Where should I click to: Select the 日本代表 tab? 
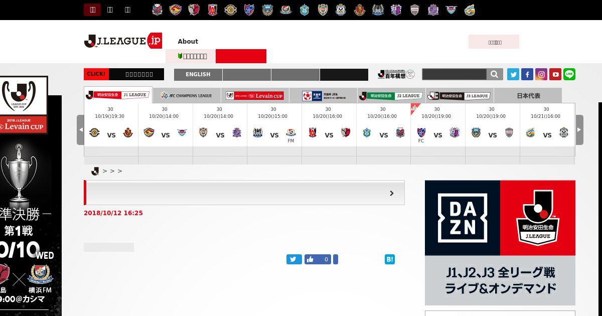528,95
